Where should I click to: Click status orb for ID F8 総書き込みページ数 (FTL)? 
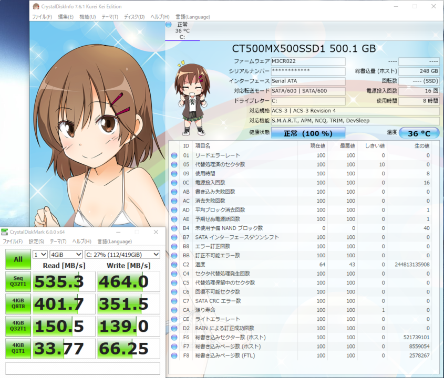click(x=174, y=355)
